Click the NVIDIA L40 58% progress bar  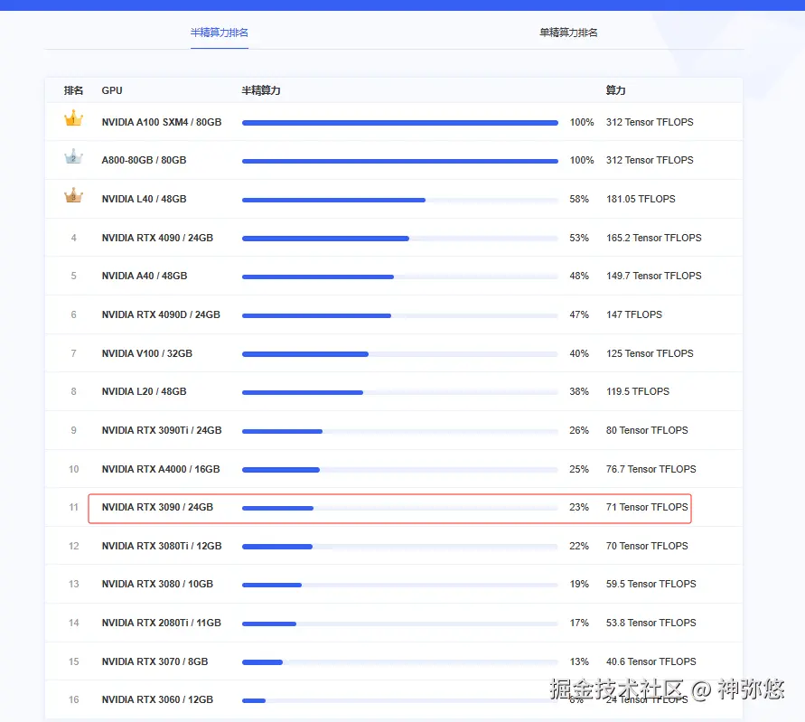400,200
